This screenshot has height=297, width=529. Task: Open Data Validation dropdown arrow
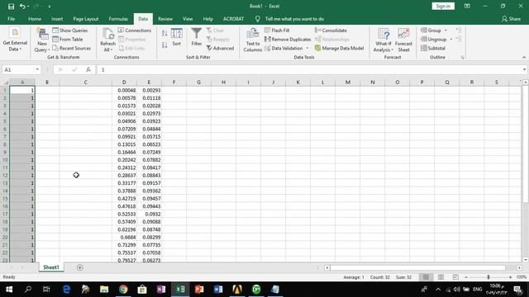pos(307,49)
